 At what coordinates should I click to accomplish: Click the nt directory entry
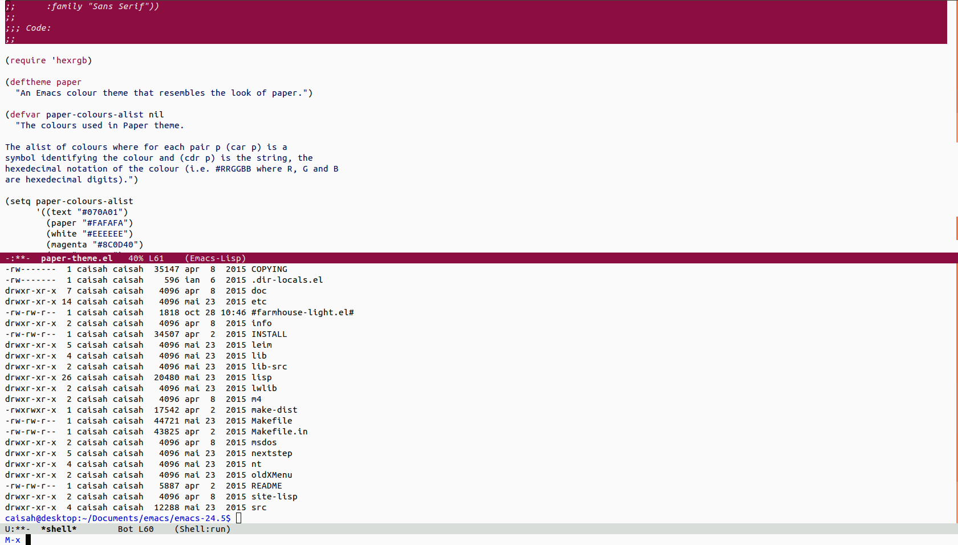coord(257,464)
